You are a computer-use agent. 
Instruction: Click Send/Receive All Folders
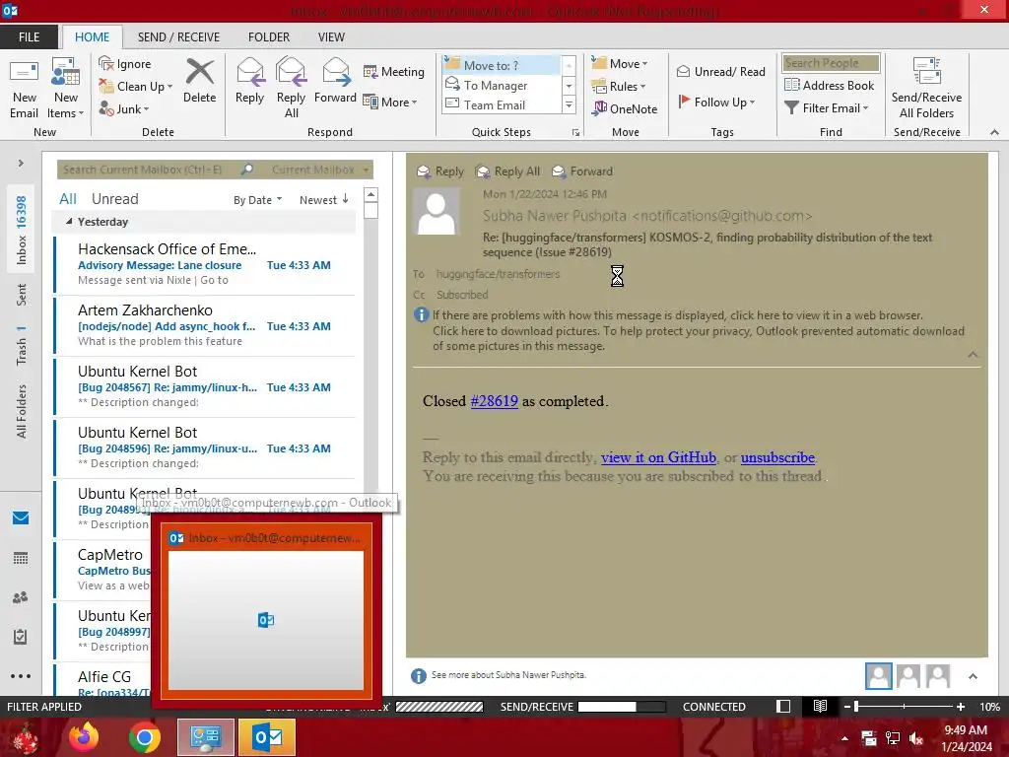pyautogui.click(x=926, y=89)
